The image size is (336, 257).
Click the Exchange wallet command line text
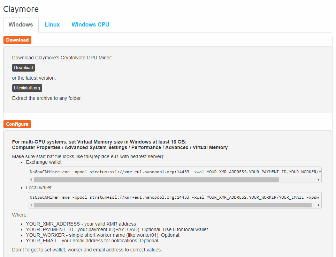click(x=175, y=172)
